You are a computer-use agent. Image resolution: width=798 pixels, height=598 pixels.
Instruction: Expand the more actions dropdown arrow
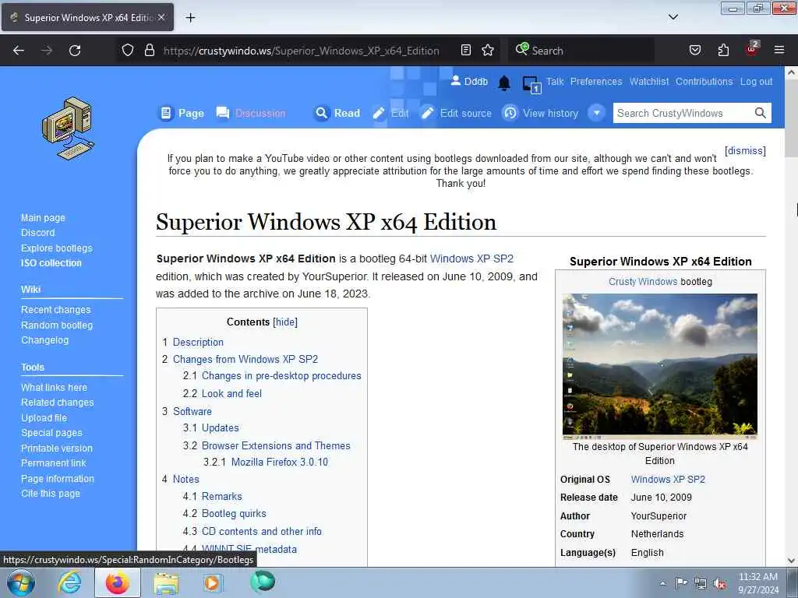596,113
